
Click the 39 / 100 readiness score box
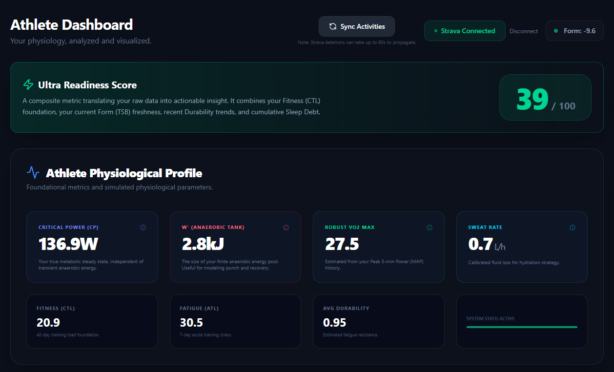pyautogui.click(x=545, y=97)
